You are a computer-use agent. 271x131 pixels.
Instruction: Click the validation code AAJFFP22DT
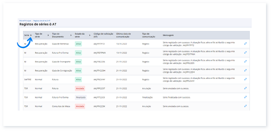99,89
